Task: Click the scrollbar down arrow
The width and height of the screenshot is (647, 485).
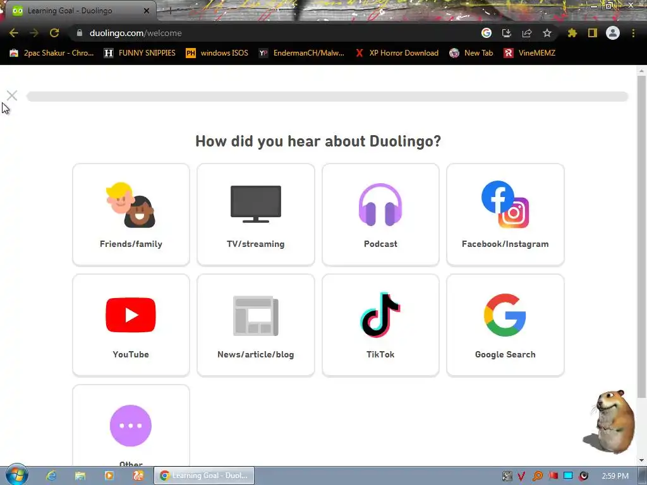Action: click(641, 460)
